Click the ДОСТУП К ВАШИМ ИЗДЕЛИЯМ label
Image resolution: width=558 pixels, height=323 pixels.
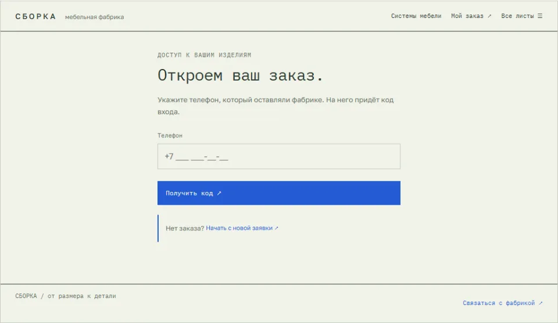point(204,55)
